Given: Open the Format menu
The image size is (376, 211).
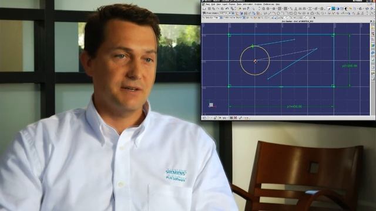Looking at the screenshot, I should pos(232,4).
